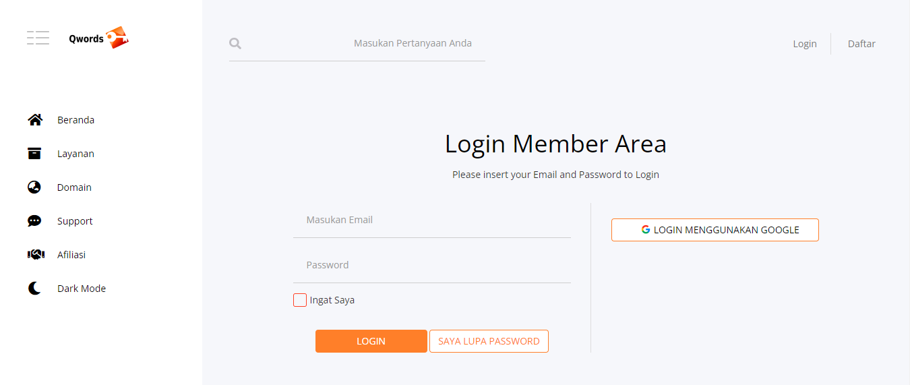
Task: Toggle Dark Mode moon icon
Action: [34, 289]
